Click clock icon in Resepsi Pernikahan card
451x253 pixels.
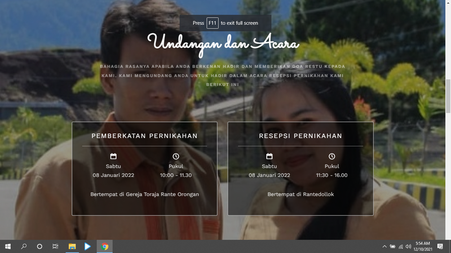pos(331,156)
